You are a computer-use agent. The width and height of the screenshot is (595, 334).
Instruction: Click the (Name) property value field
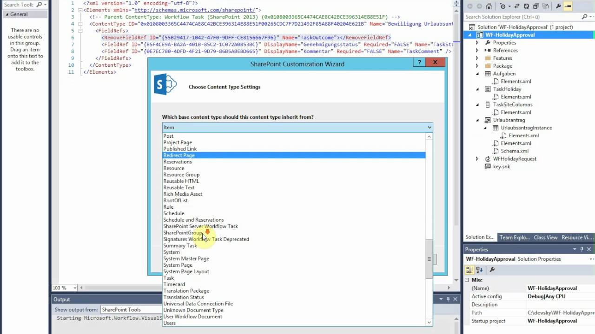point(560,288)
